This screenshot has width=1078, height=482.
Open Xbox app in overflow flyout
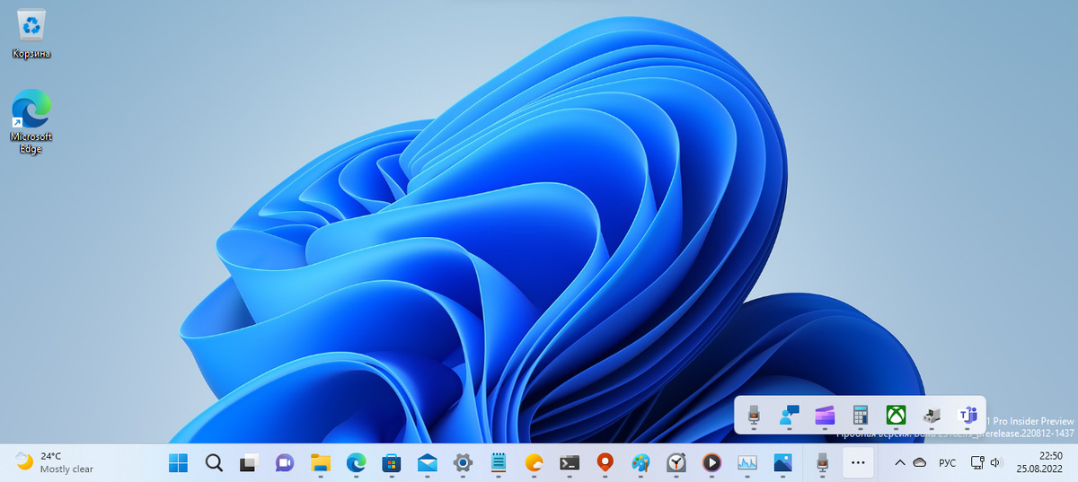click(x=896, y=415)
